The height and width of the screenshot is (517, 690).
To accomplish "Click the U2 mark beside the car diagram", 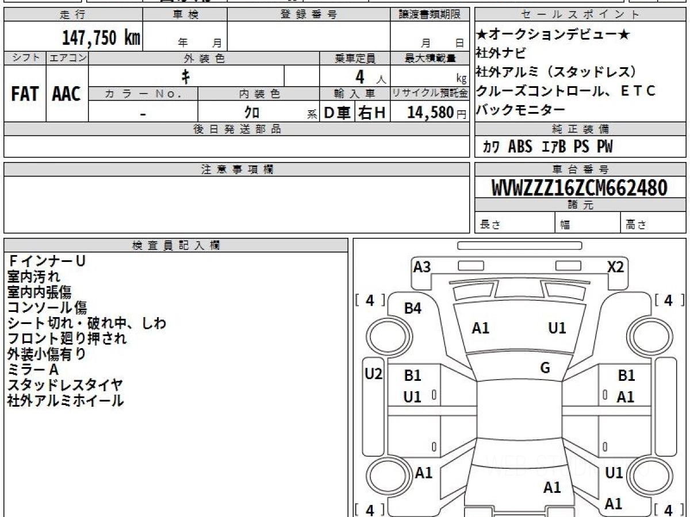I will tap(374, 374).
